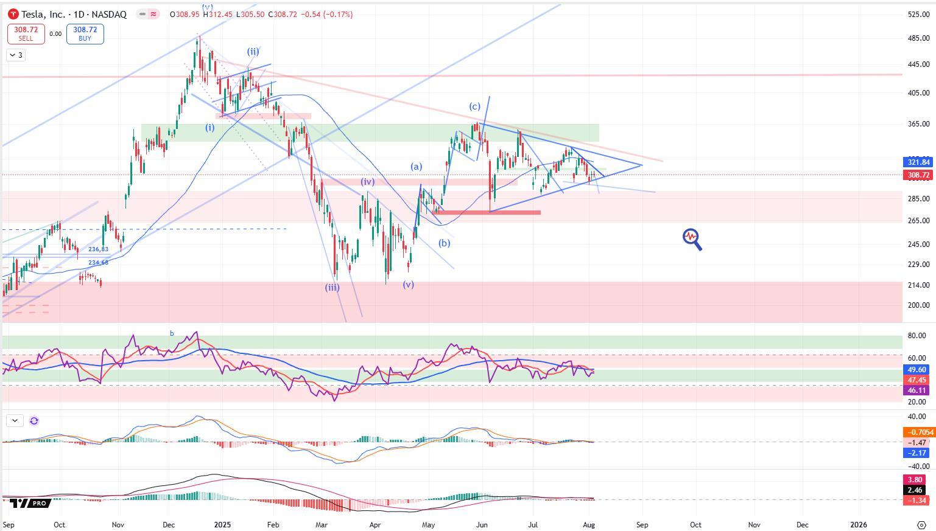Select the (iv) wave label
This screenshot has height=531, width=936.
(x=367, y=182)
